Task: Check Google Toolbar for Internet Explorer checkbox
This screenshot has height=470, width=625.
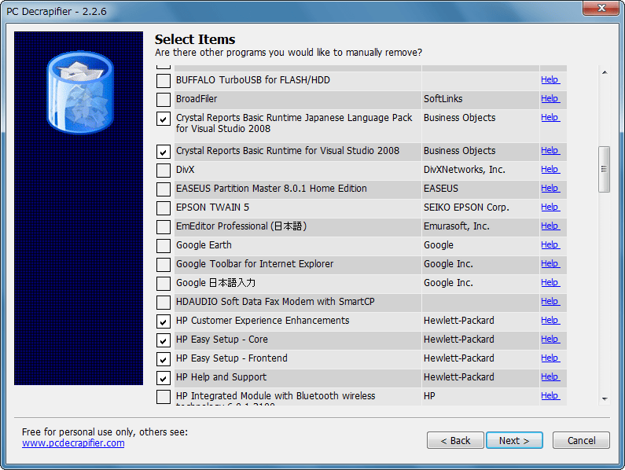Action: coord(164,265)
